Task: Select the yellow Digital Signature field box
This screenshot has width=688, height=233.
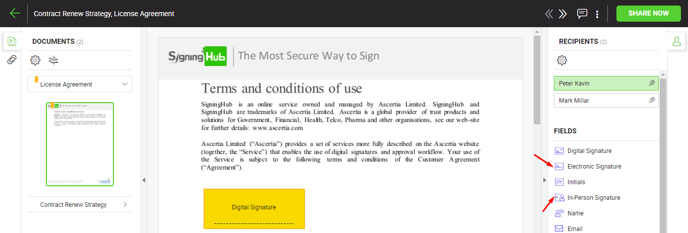Action: (x=254, y=208)
